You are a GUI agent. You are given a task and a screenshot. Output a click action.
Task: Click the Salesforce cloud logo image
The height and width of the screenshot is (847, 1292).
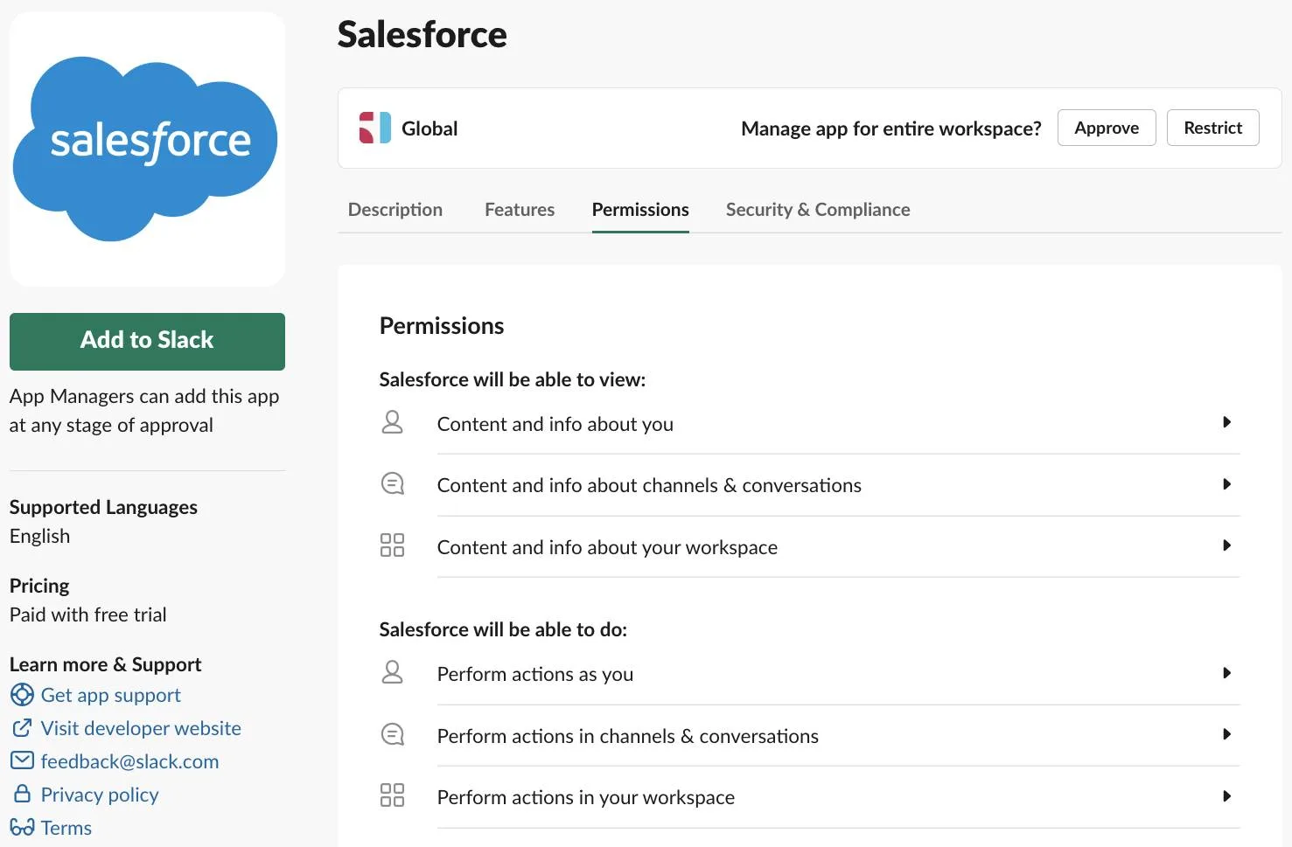point(147,149)
